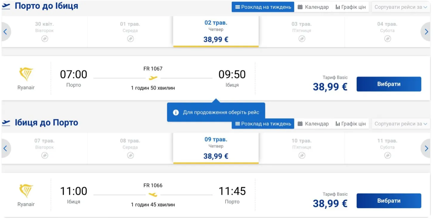The height and width of the screenshot is (219, 433).
Task: Click the no-flight icon under 30 квіт.
Action: coord(45,39)
